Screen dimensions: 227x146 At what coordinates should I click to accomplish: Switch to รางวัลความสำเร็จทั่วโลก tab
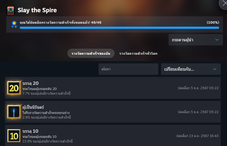click(x=138, y=53)
